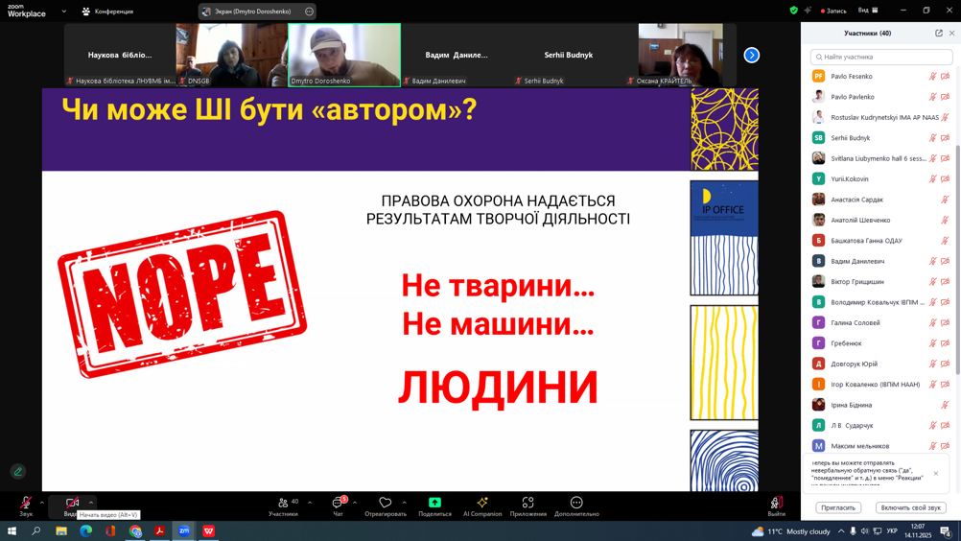Click the Пригласить invite button
961x541 pixels.
(837, 507)
